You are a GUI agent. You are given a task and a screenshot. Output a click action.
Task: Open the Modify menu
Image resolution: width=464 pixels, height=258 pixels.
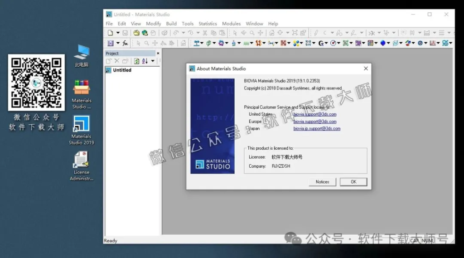coord(153,24)
